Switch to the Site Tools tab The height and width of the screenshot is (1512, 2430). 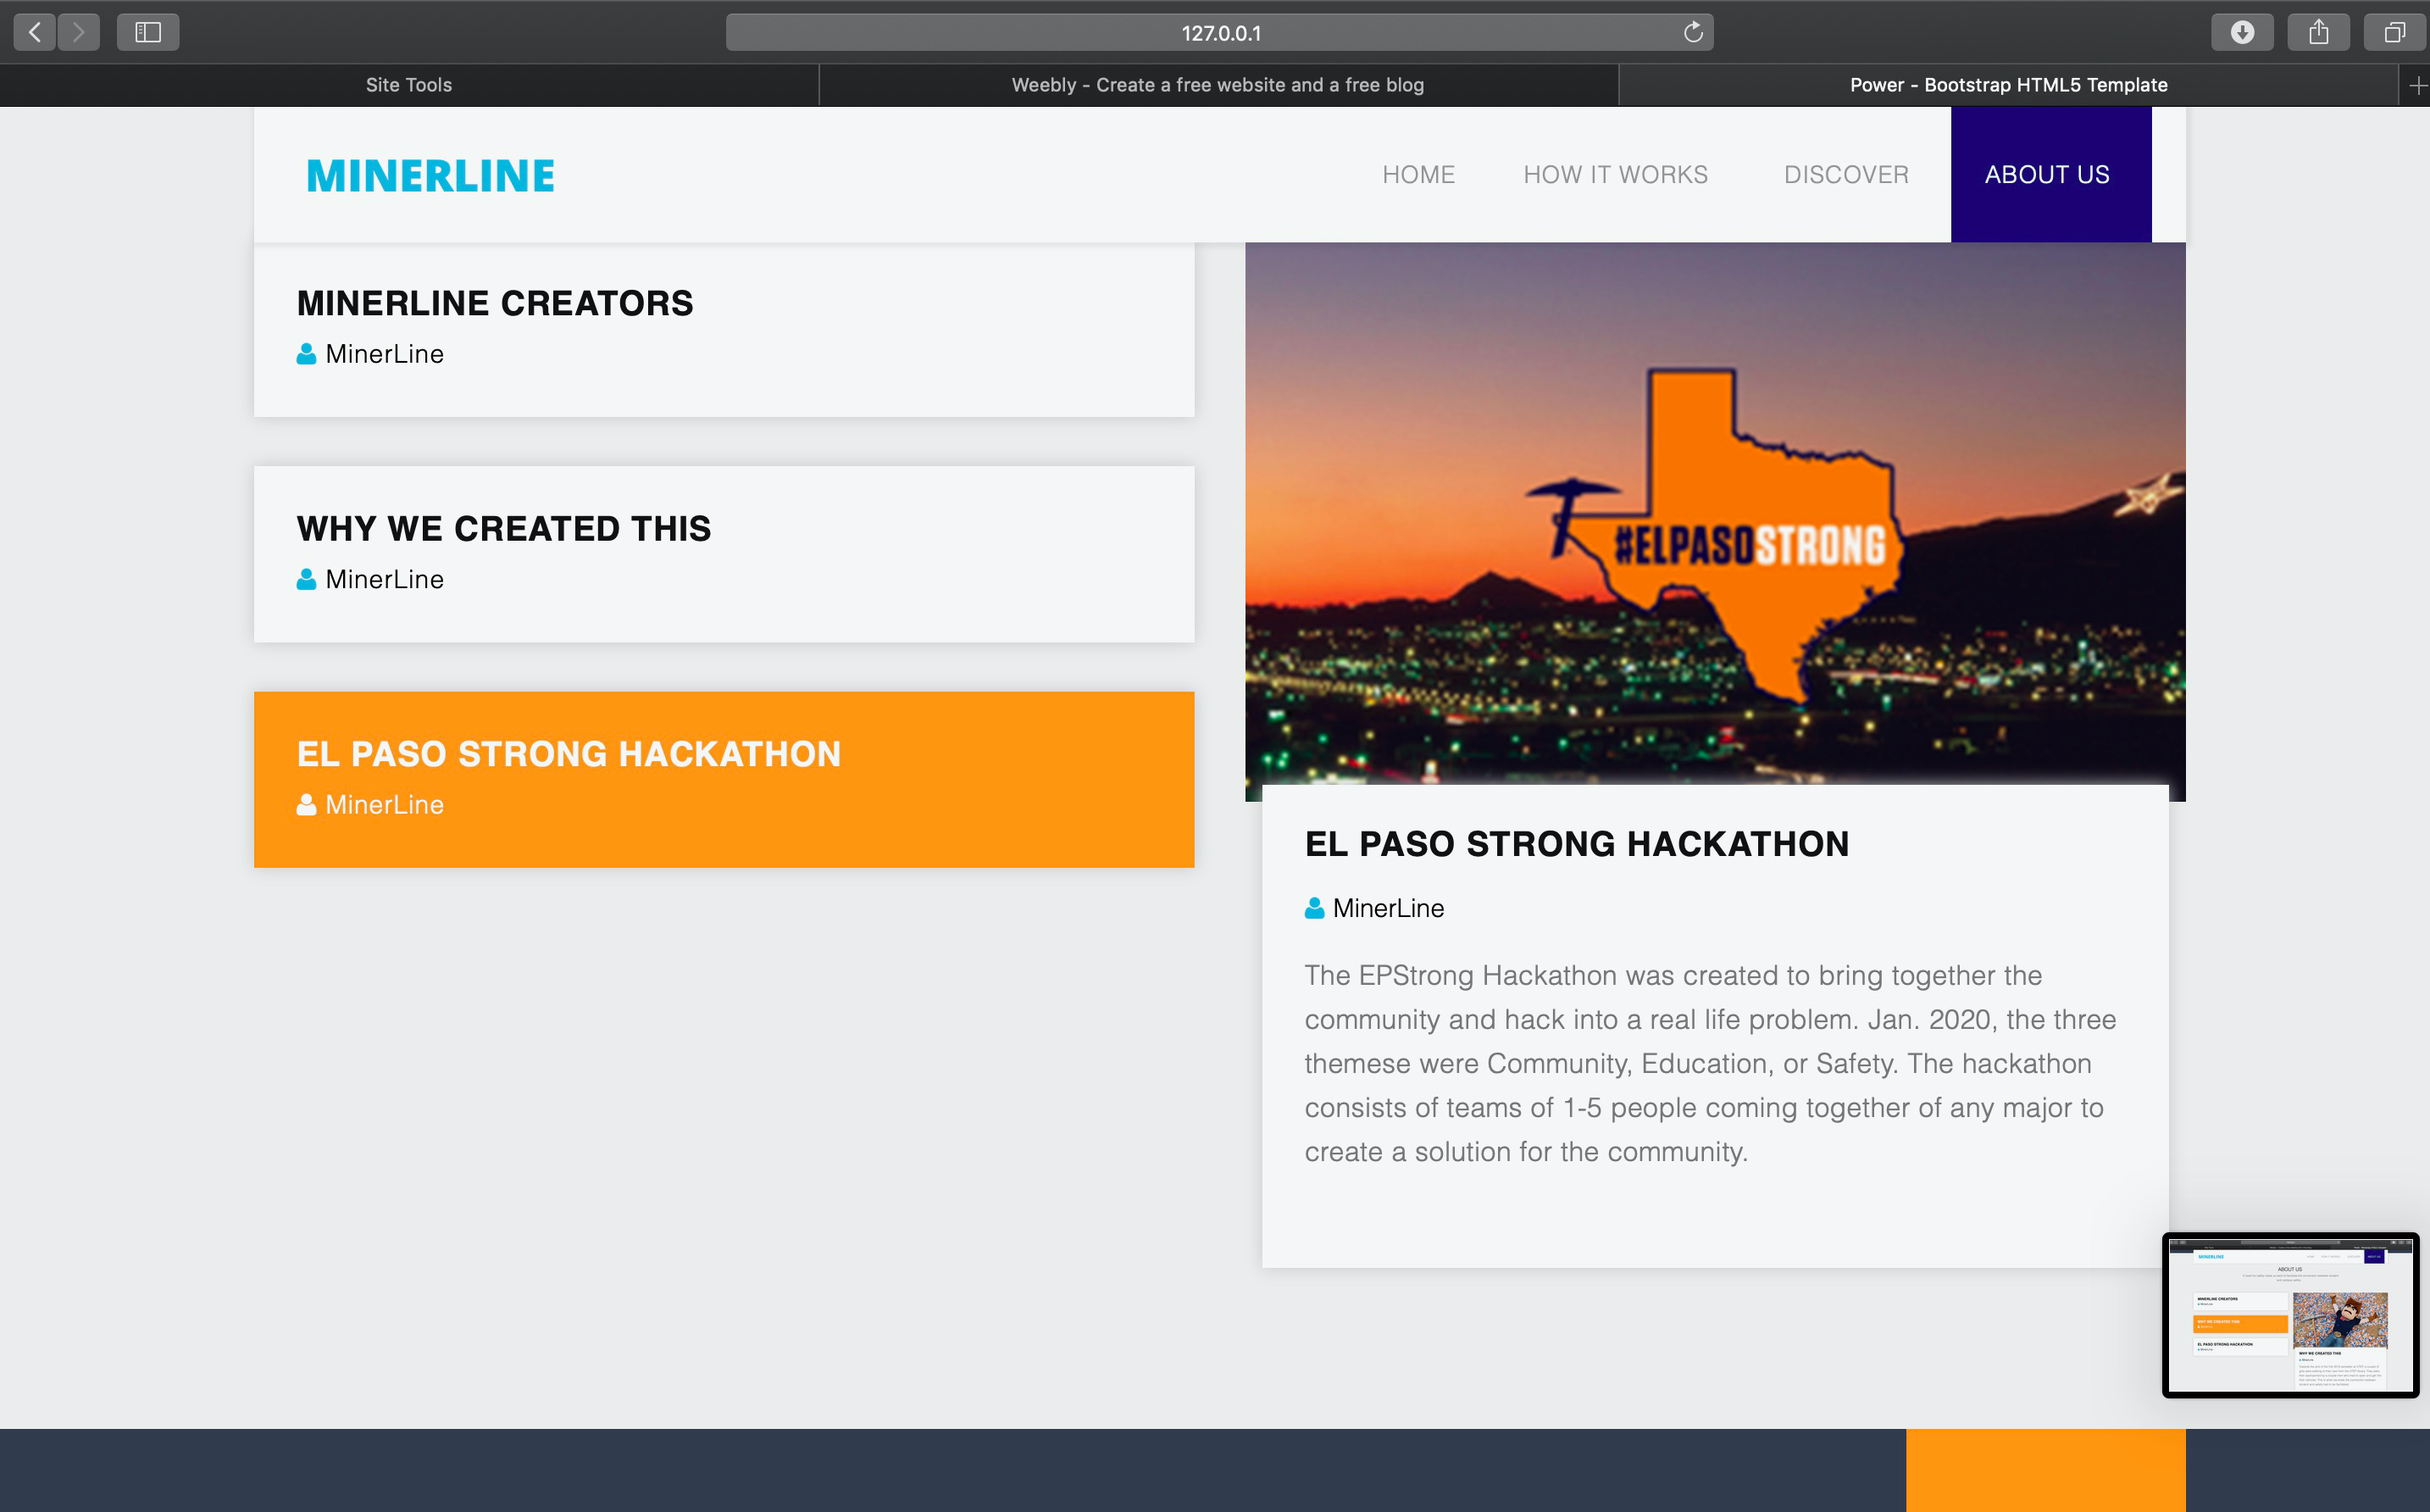point(408,85)
